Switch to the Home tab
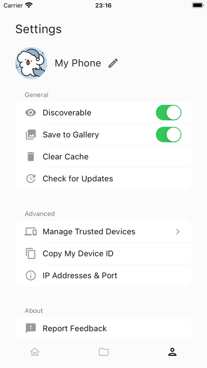This screenshot has height=368, width=207. (x=35, y=352)
